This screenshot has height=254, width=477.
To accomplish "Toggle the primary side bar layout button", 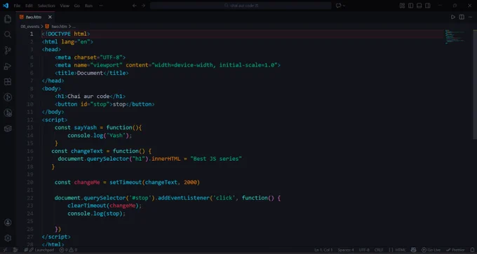I will coord(410,6).
